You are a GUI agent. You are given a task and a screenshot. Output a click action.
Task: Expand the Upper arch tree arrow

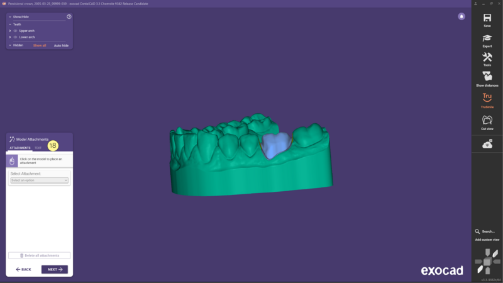tap(10, 31)
